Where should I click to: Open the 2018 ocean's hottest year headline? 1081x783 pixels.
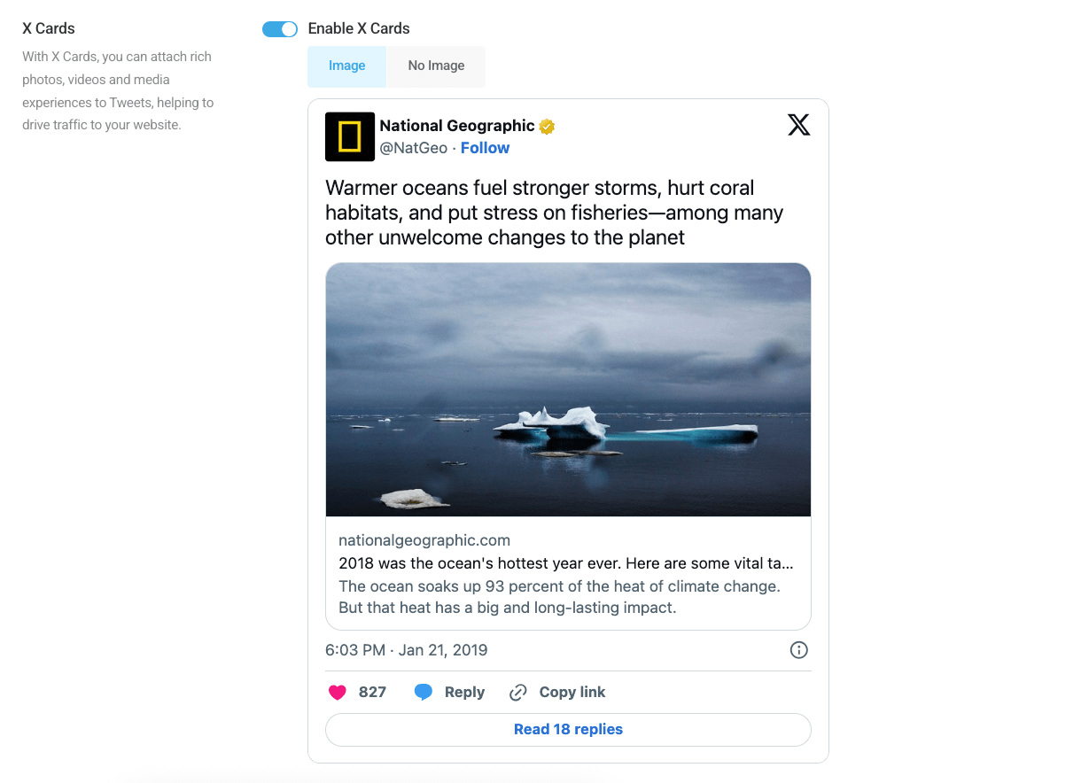(x=565, y=563)
